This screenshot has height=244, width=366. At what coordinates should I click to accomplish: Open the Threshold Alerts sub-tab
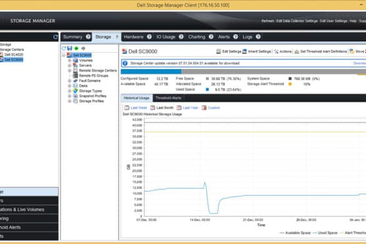[x=168, y=98]
